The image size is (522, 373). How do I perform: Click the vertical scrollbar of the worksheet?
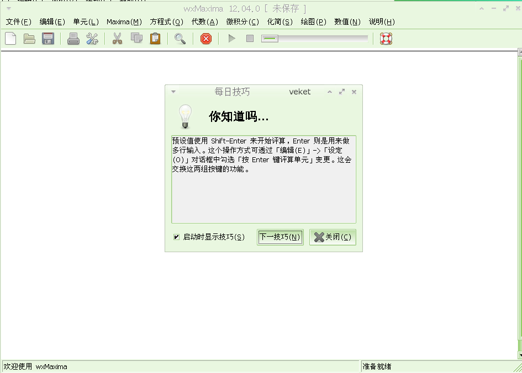[x=520, y=199]
